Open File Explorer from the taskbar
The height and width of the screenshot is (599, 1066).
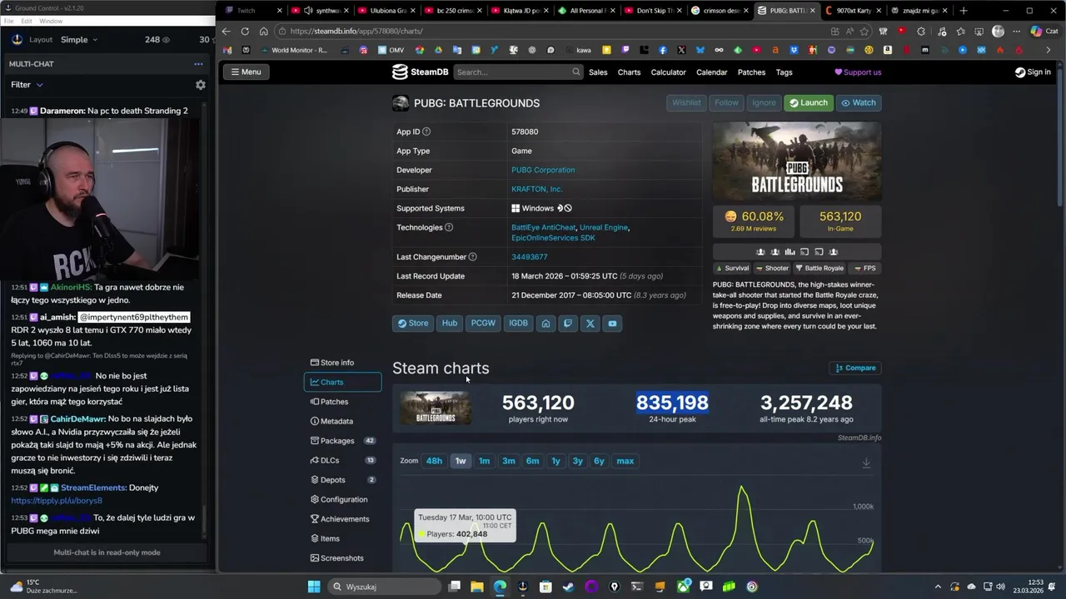477,587
